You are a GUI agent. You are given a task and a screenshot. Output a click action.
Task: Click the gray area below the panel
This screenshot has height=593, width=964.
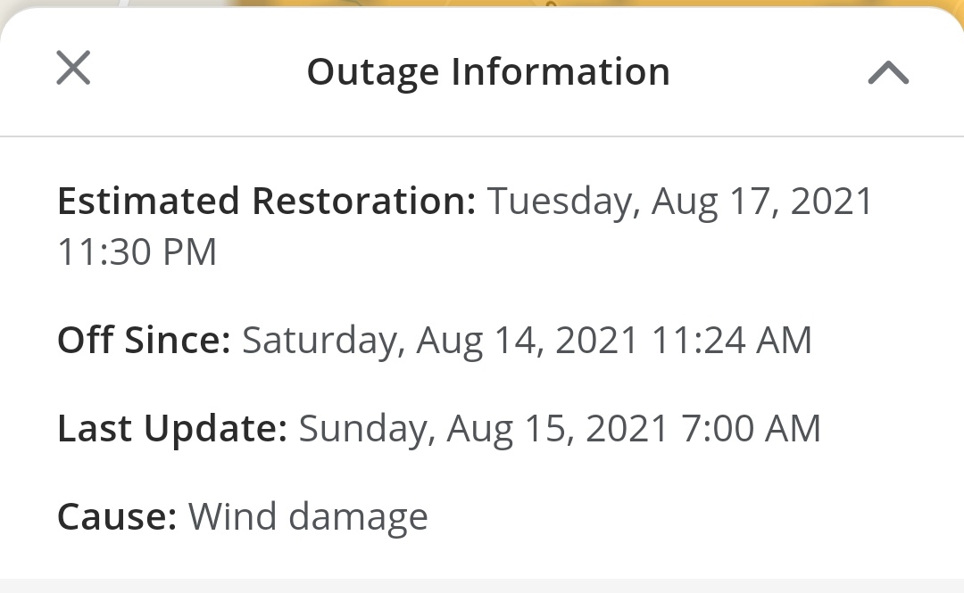[482, 586]
